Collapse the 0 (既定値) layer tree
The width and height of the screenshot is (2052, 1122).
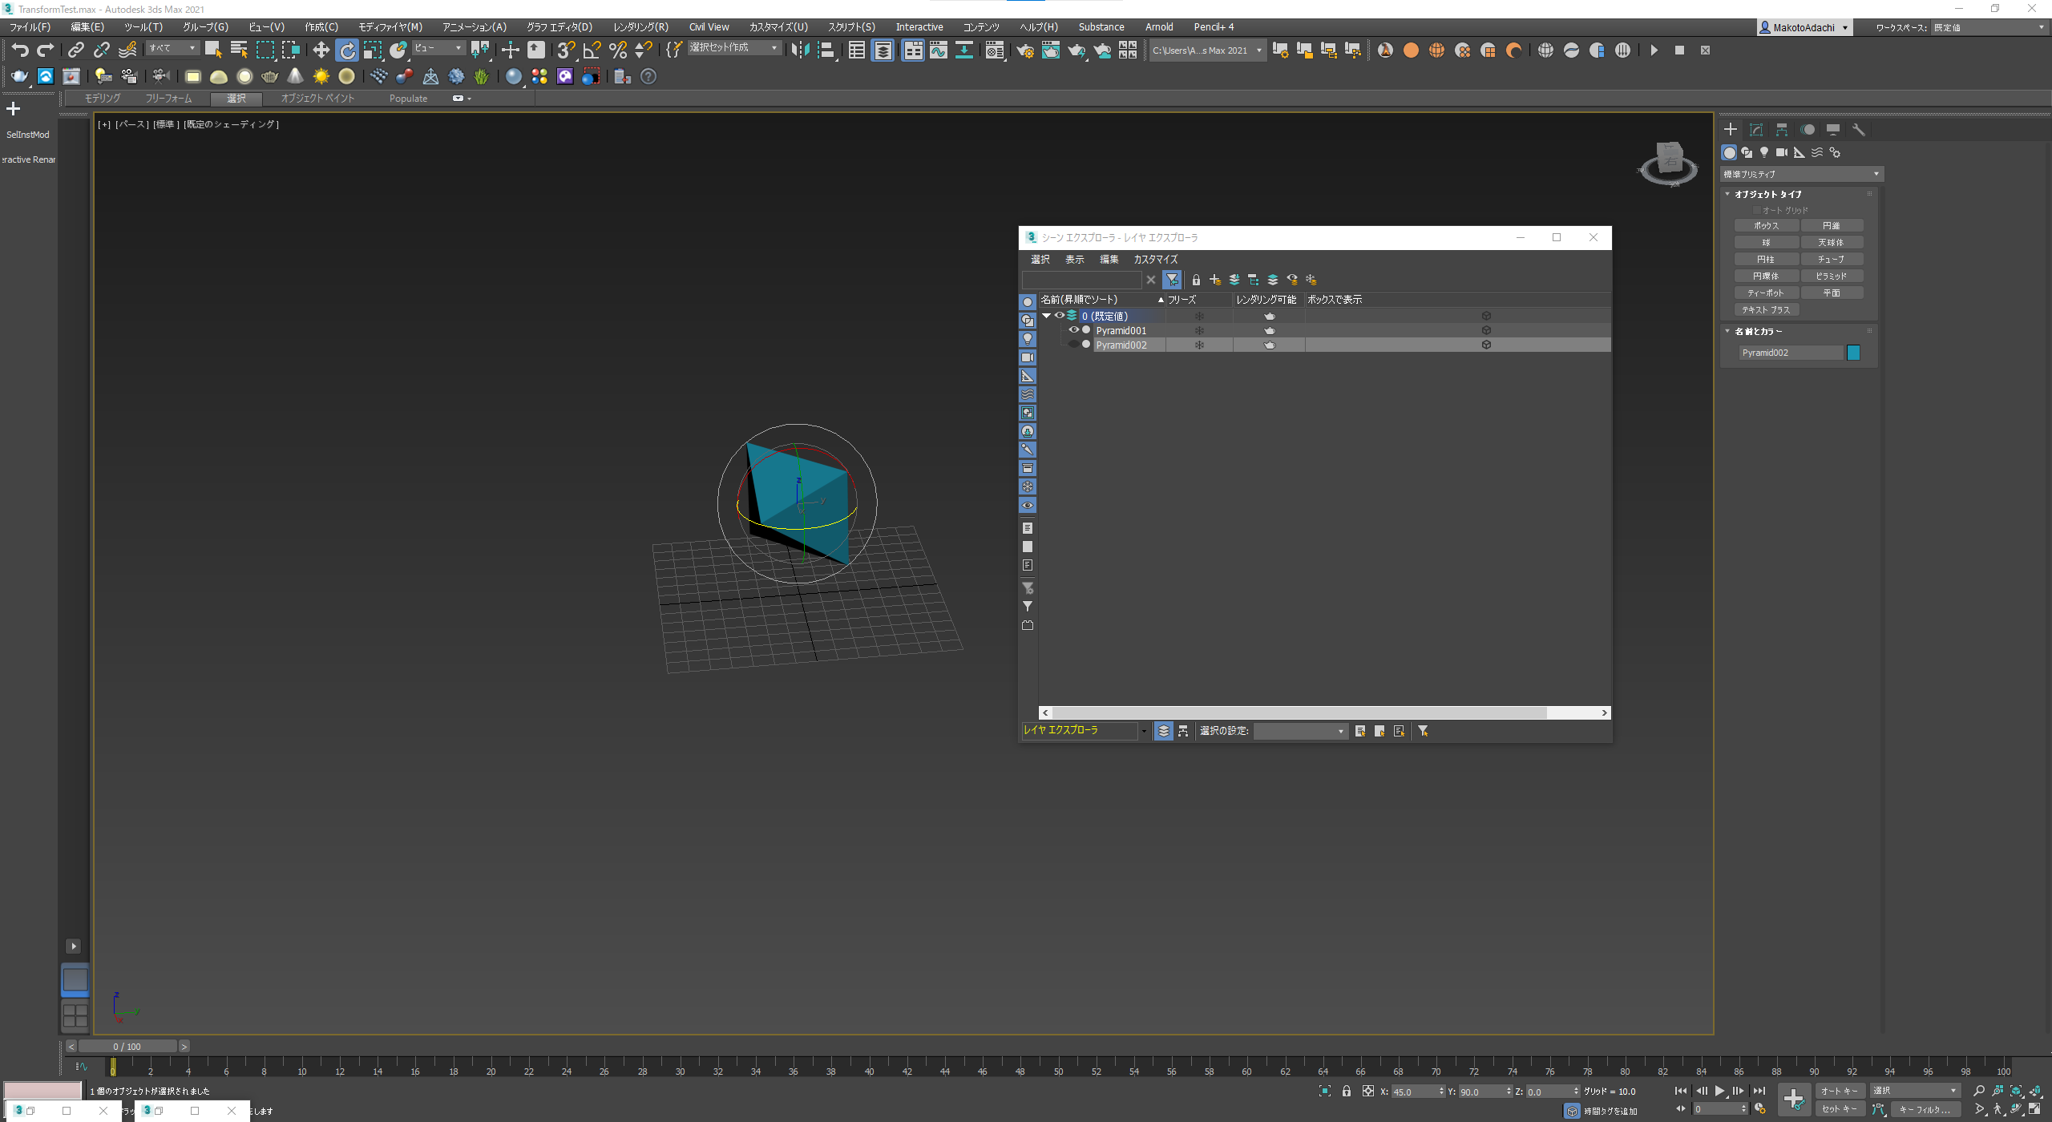coord(1046,316)
